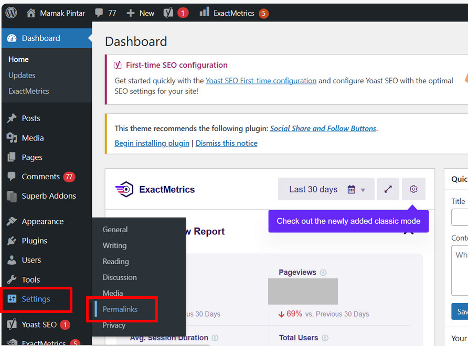Click the ExactMetrics widget logo icon
468x346 pixels.
pyautogui.click(x=124, y=189)
